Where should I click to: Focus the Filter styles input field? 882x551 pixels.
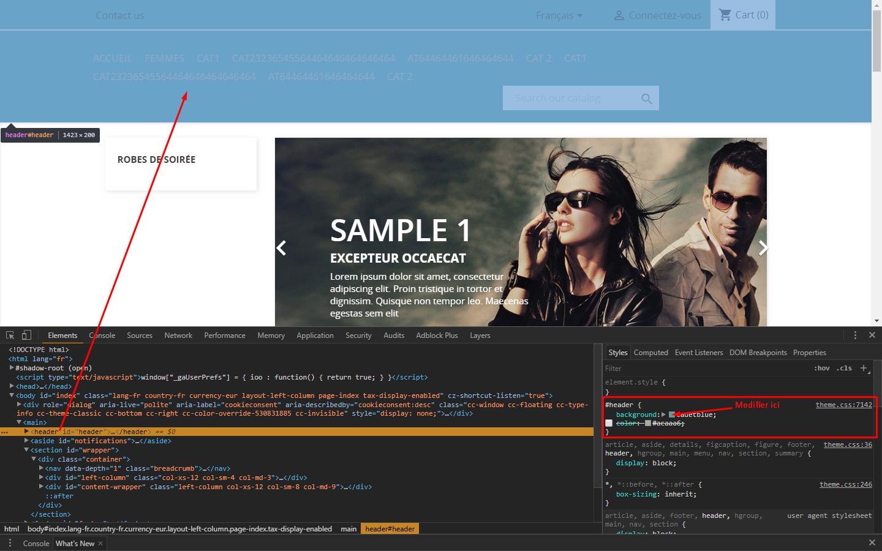click(704, 368)
